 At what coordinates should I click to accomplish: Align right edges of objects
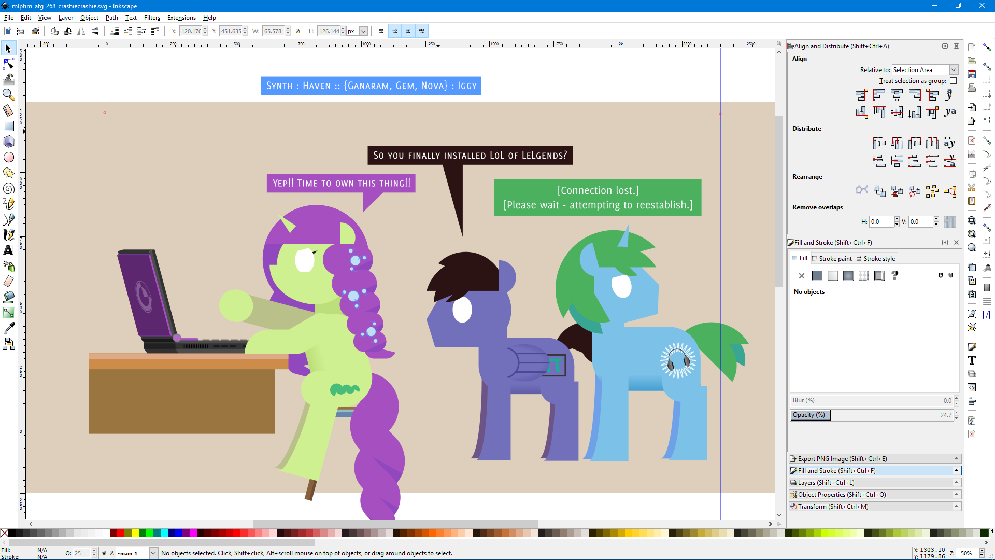click(915, 95)
